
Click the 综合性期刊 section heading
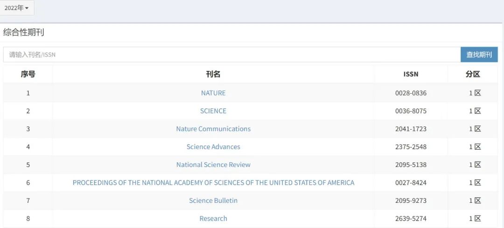(24, 33)
